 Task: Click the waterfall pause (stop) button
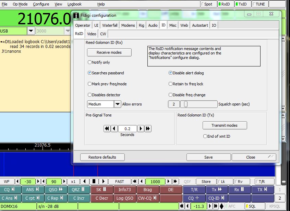94,182
